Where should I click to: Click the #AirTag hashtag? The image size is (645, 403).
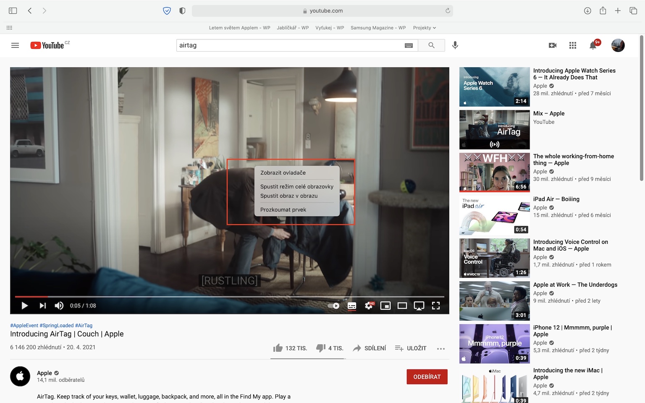point(84,325)
